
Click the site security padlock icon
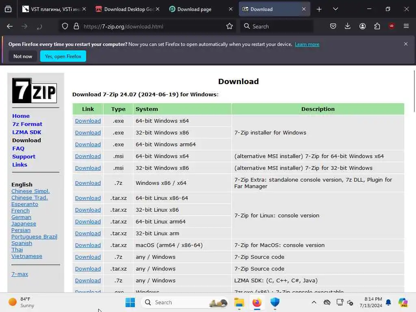click(x=76, y=26)
